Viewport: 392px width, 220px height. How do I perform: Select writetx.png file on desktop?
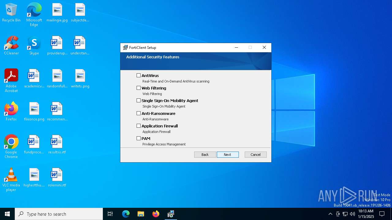[x=80, y=79]
